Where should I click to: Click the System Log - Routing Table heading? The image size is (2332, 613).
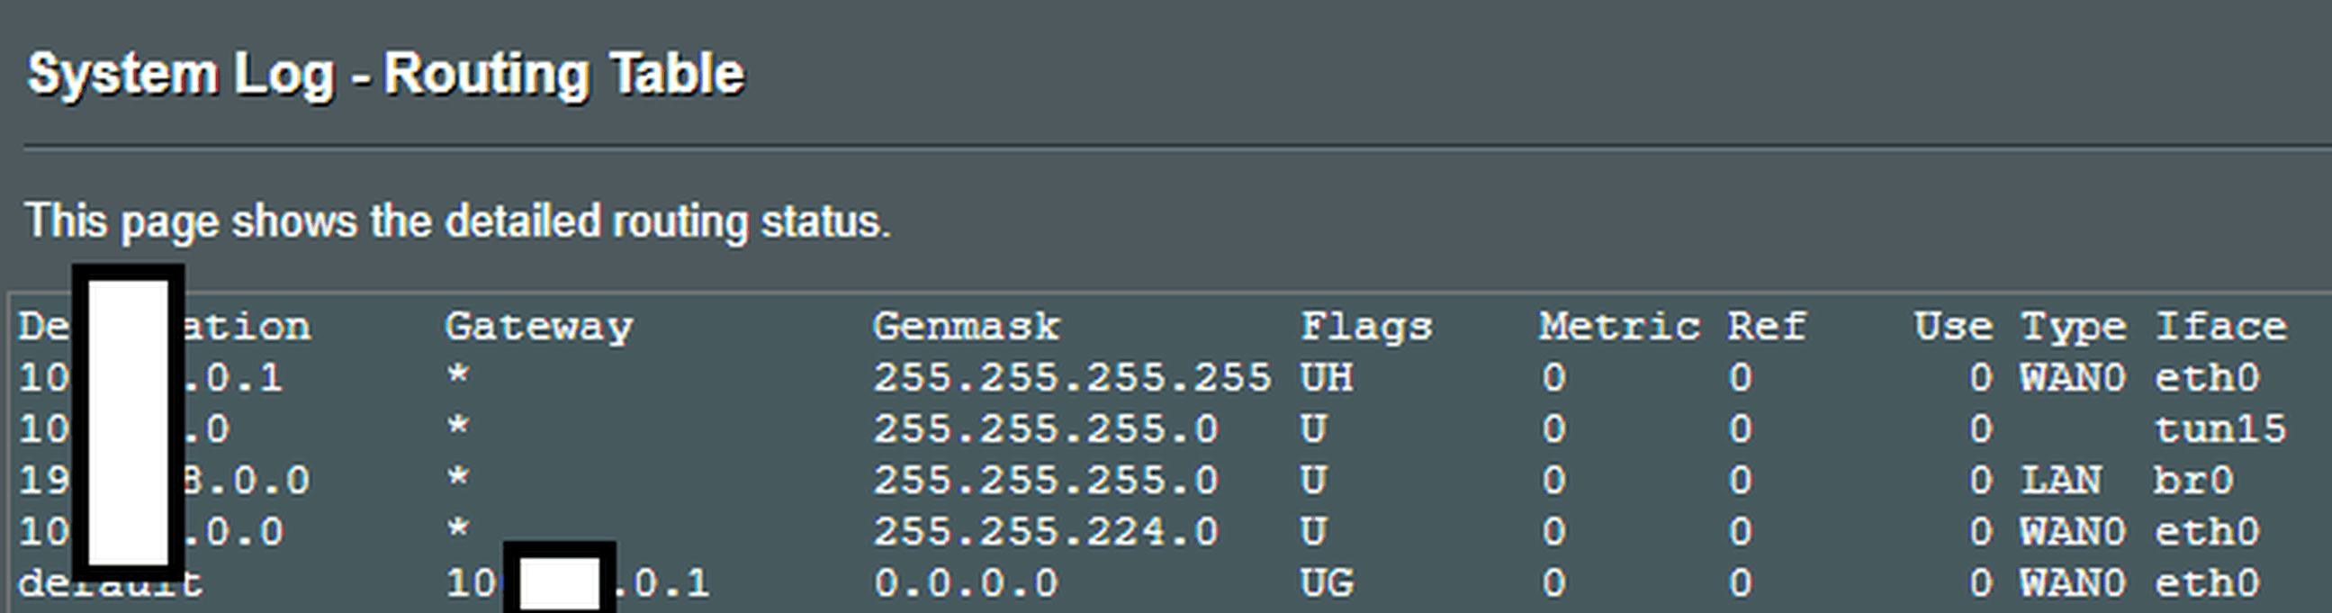click(x=385, y=74)
